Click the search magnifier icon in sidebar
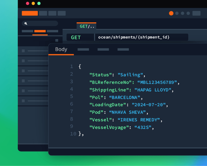Image resolution: width=207 pixels, height=166 pixels. tap(26, 23)
